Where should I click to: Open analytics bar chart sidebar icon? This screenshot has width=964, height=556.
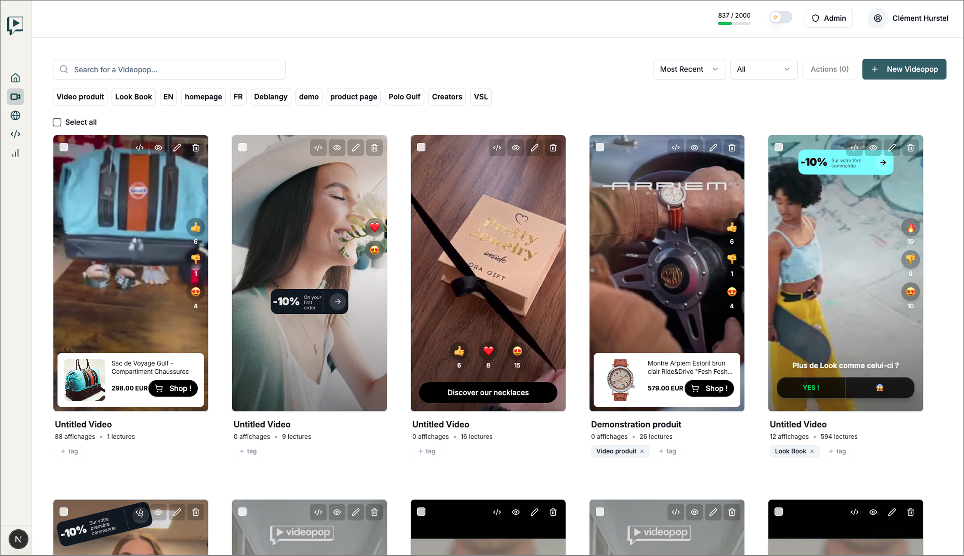[x=15, y=153]
